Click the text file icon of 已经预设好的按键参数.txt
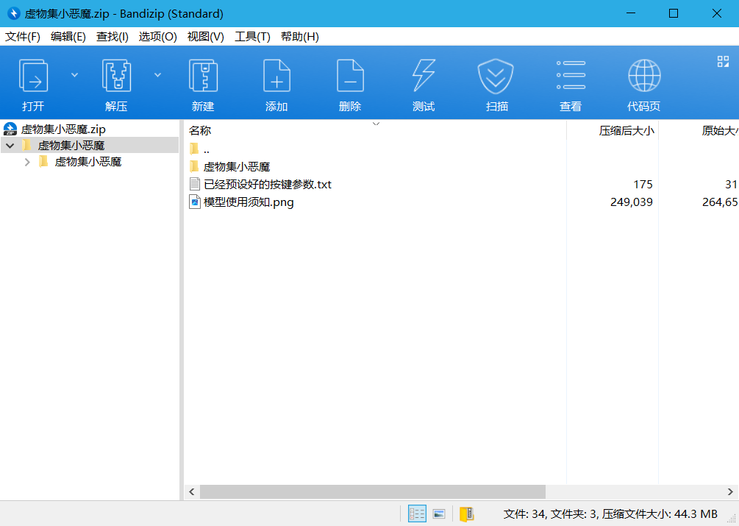Image resolution: width=739 pixels, height=526 pixels. [195, 185]
